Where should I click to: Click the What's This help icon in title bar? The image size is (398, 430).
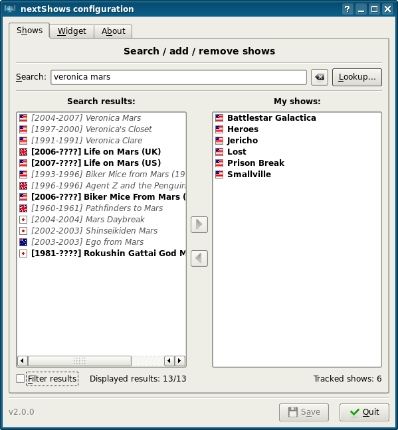click(348, 9)
